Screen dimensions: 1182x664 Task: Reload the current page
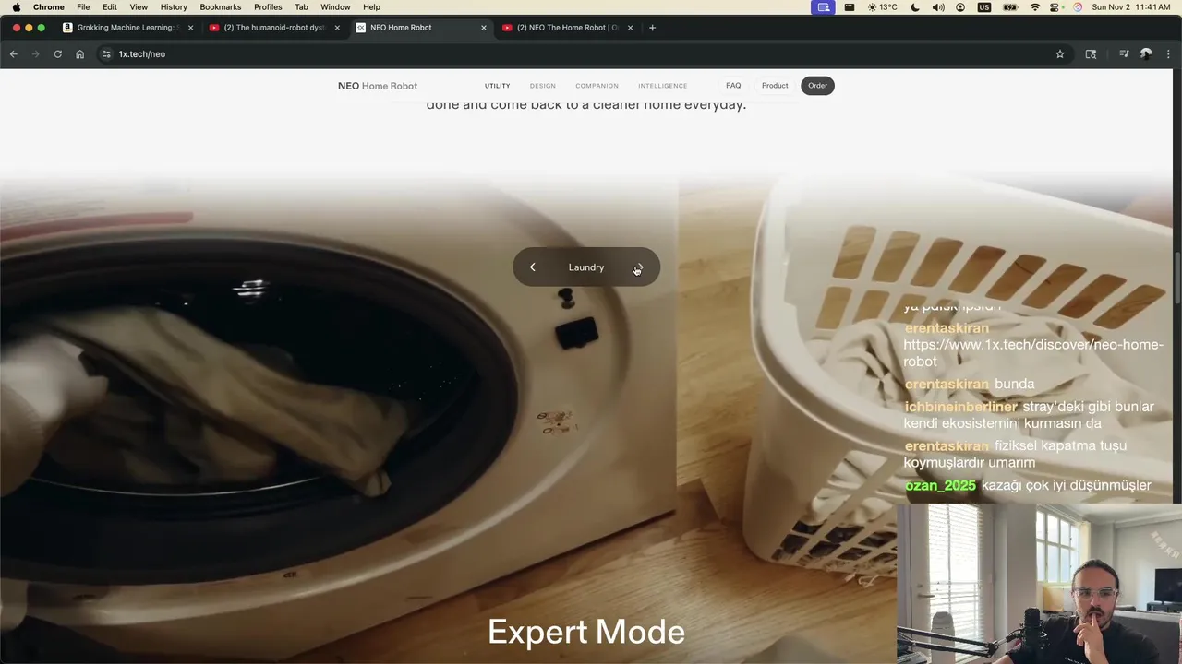[57, 54]
